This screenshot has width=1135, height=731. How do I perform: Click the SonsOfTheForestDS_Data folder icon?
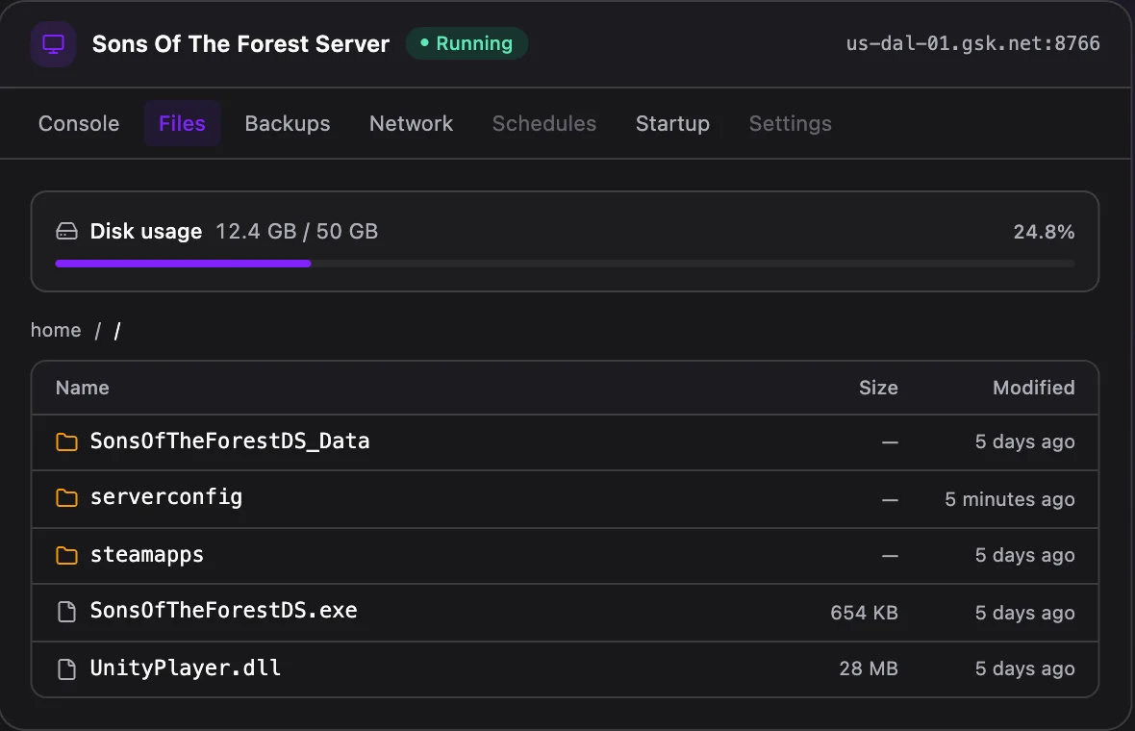point(66,441)
